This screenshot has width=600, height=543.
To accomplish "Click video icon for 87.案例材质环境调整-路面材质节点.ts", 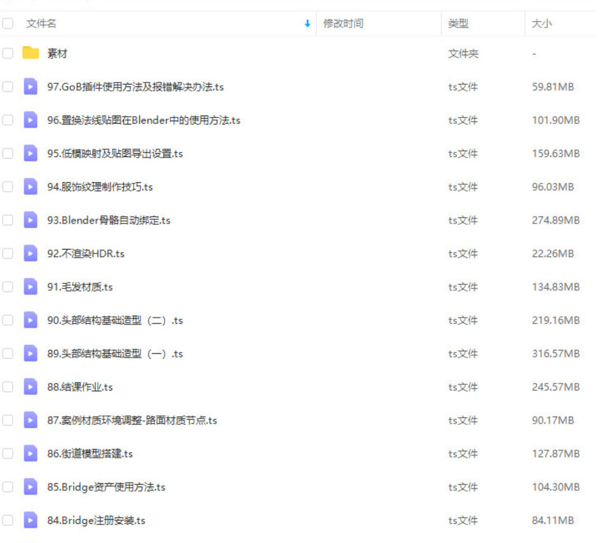I will pos(31,420).
